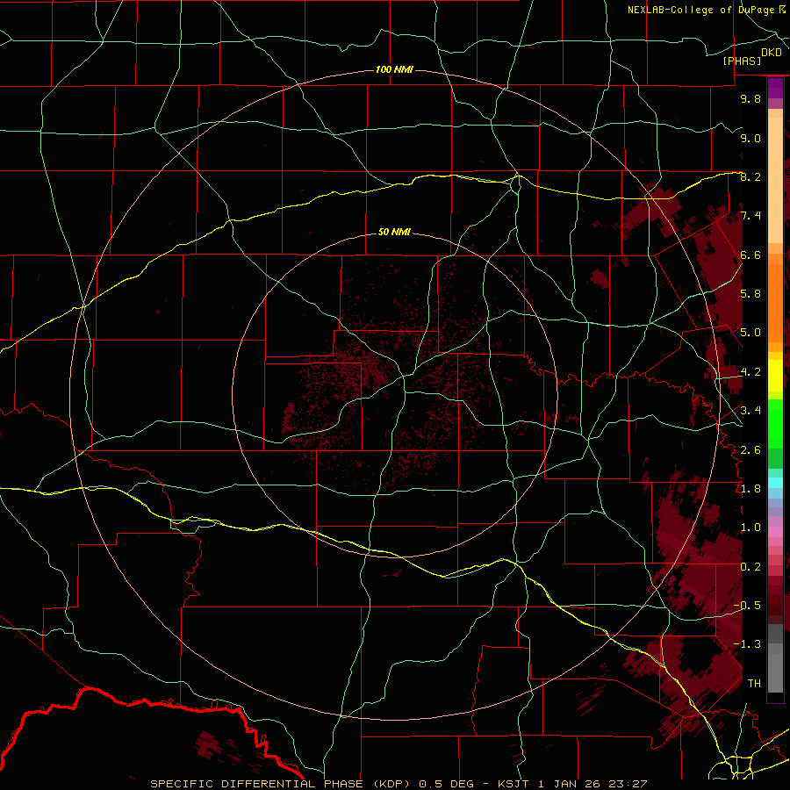The image size is (790, 790).
Task: Click the 1.0 value on the color scale
Action: [x=750, y=527]
